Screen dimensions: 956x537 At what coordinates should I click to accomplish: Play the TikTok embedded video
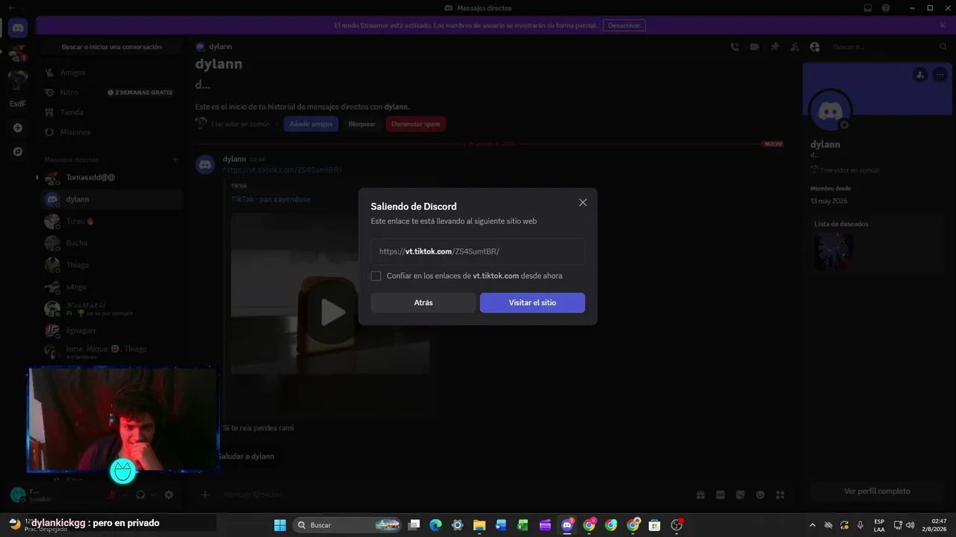tap(333, 312)
